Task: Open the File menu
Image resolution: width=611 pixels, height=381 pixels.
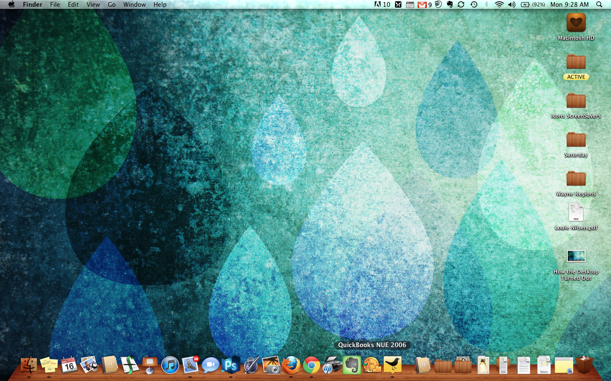Action: pos(55,5)
